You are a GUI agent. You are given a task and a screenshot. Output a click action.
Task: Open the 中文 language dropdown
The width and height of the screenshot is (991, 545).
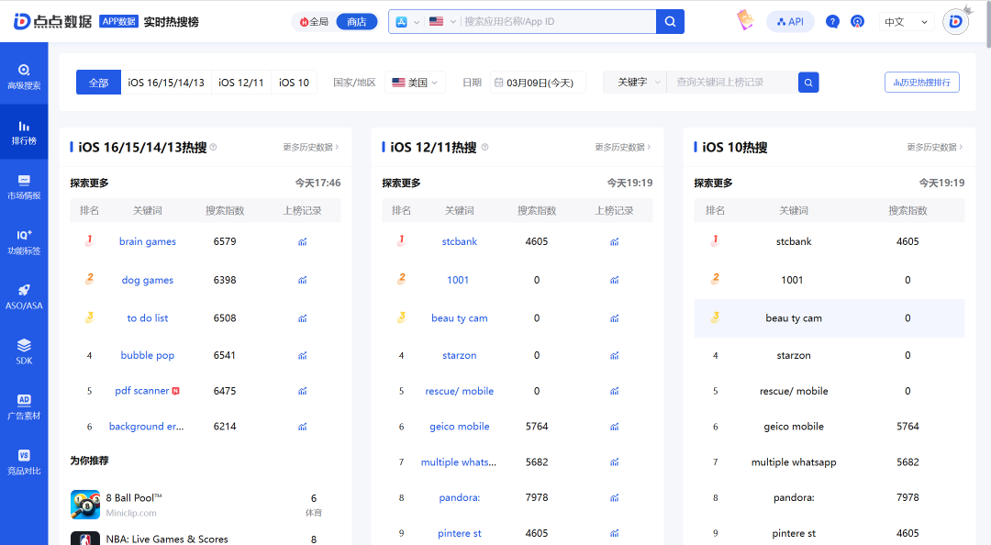(907, 21)
